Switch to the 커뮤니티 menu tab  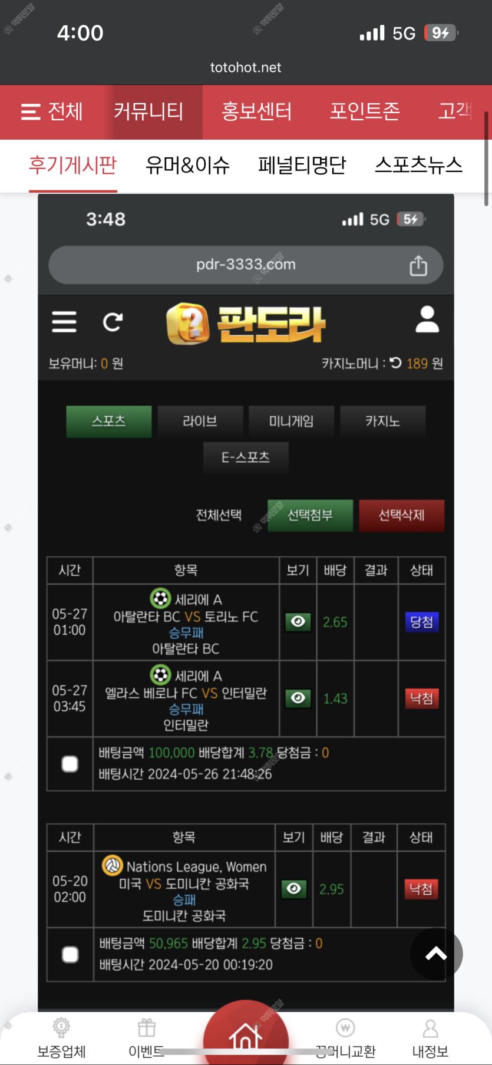pyautogui.click(x=148, y=112)
